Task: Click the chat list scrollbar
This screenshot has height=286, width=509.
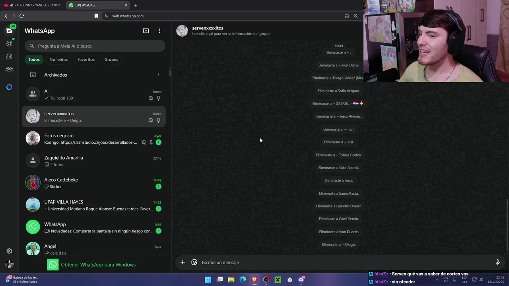Action: [x=170, y=72]
